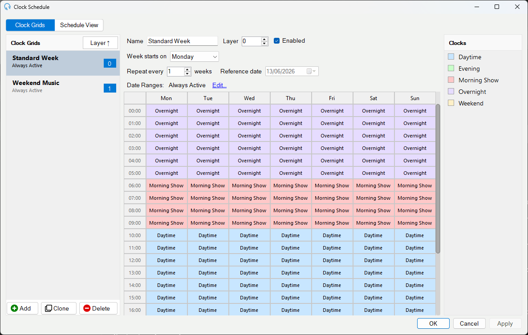The height and width of the screenshot is (335, 528).
Task: Decrease Repeat every weeks value
Action: click(187, 73)
